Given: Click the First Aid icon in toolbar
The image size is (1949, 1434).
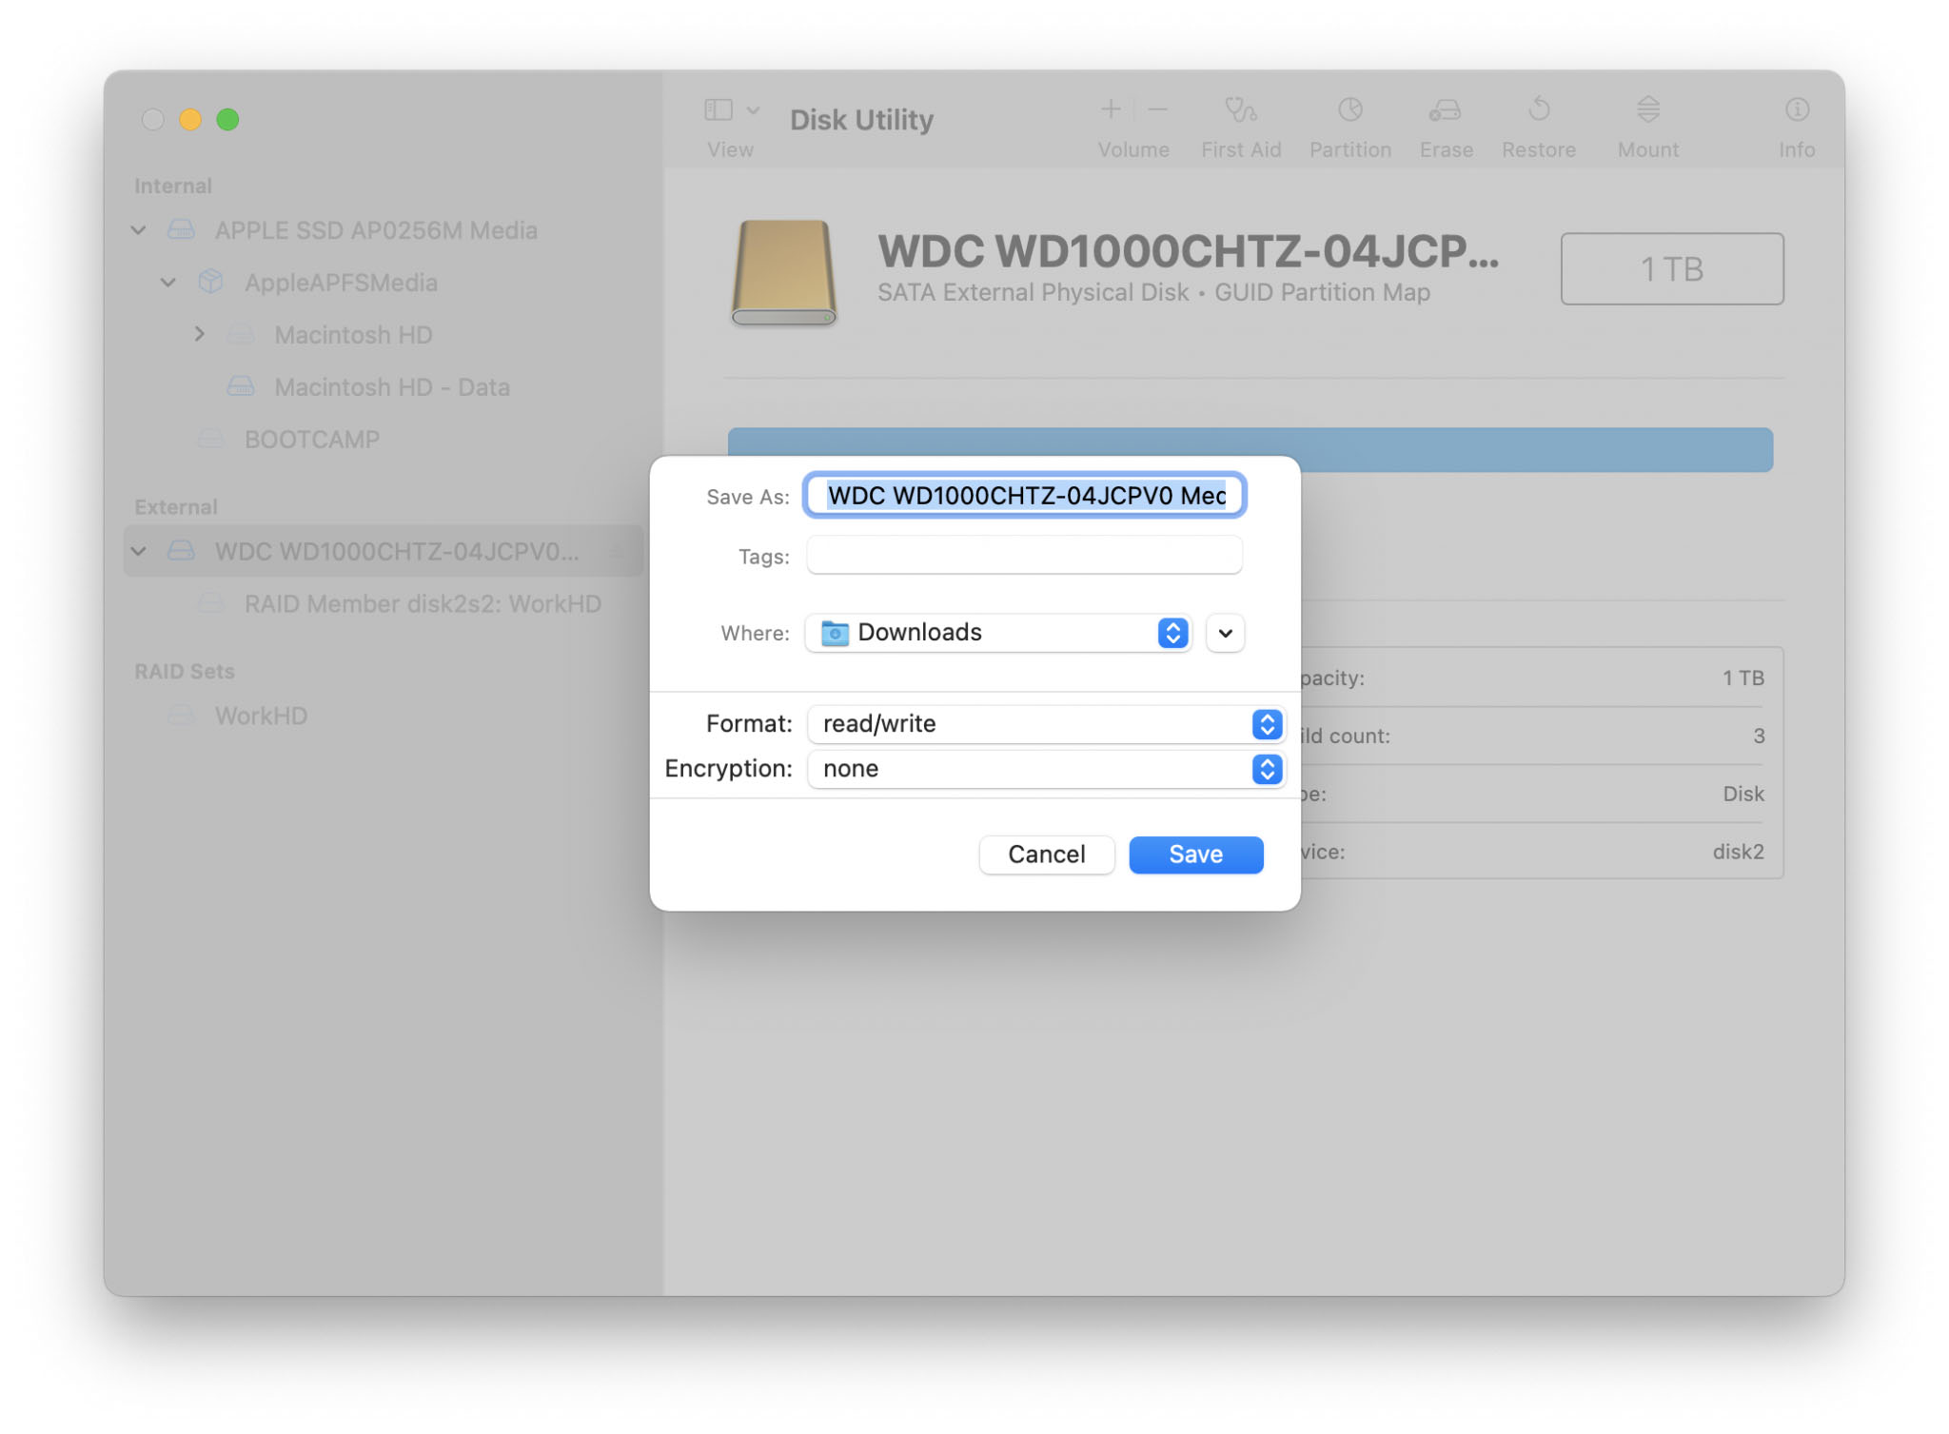Looking at the screenshot, I should pos(1241,118).
